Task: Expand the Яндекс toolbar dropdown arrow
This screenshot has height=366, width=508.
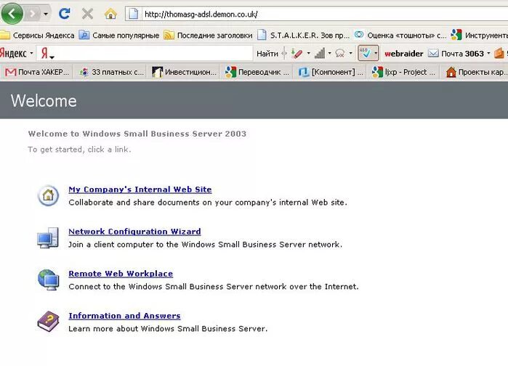Action: pyautogui.click(x=31, y=53)
